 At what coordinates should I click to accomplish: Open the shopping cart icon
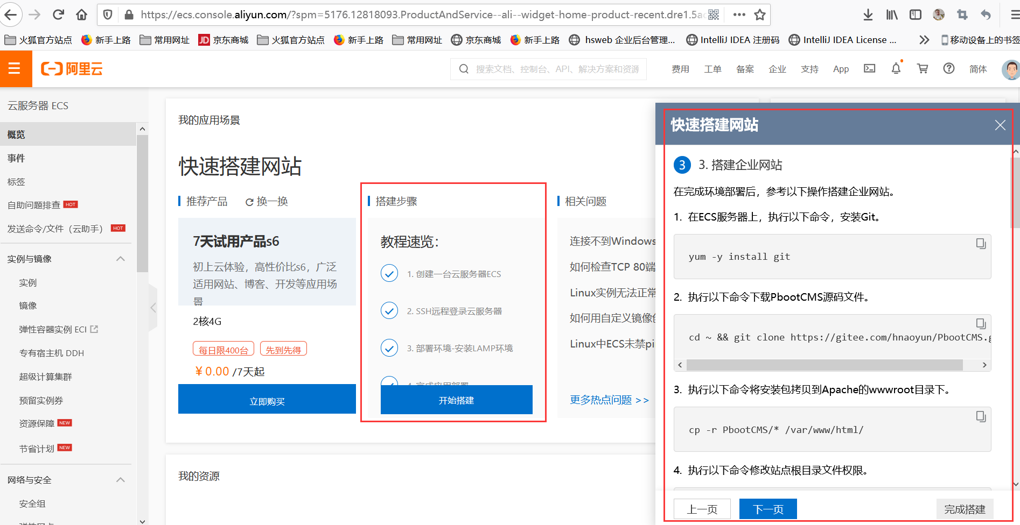(922, 69)
